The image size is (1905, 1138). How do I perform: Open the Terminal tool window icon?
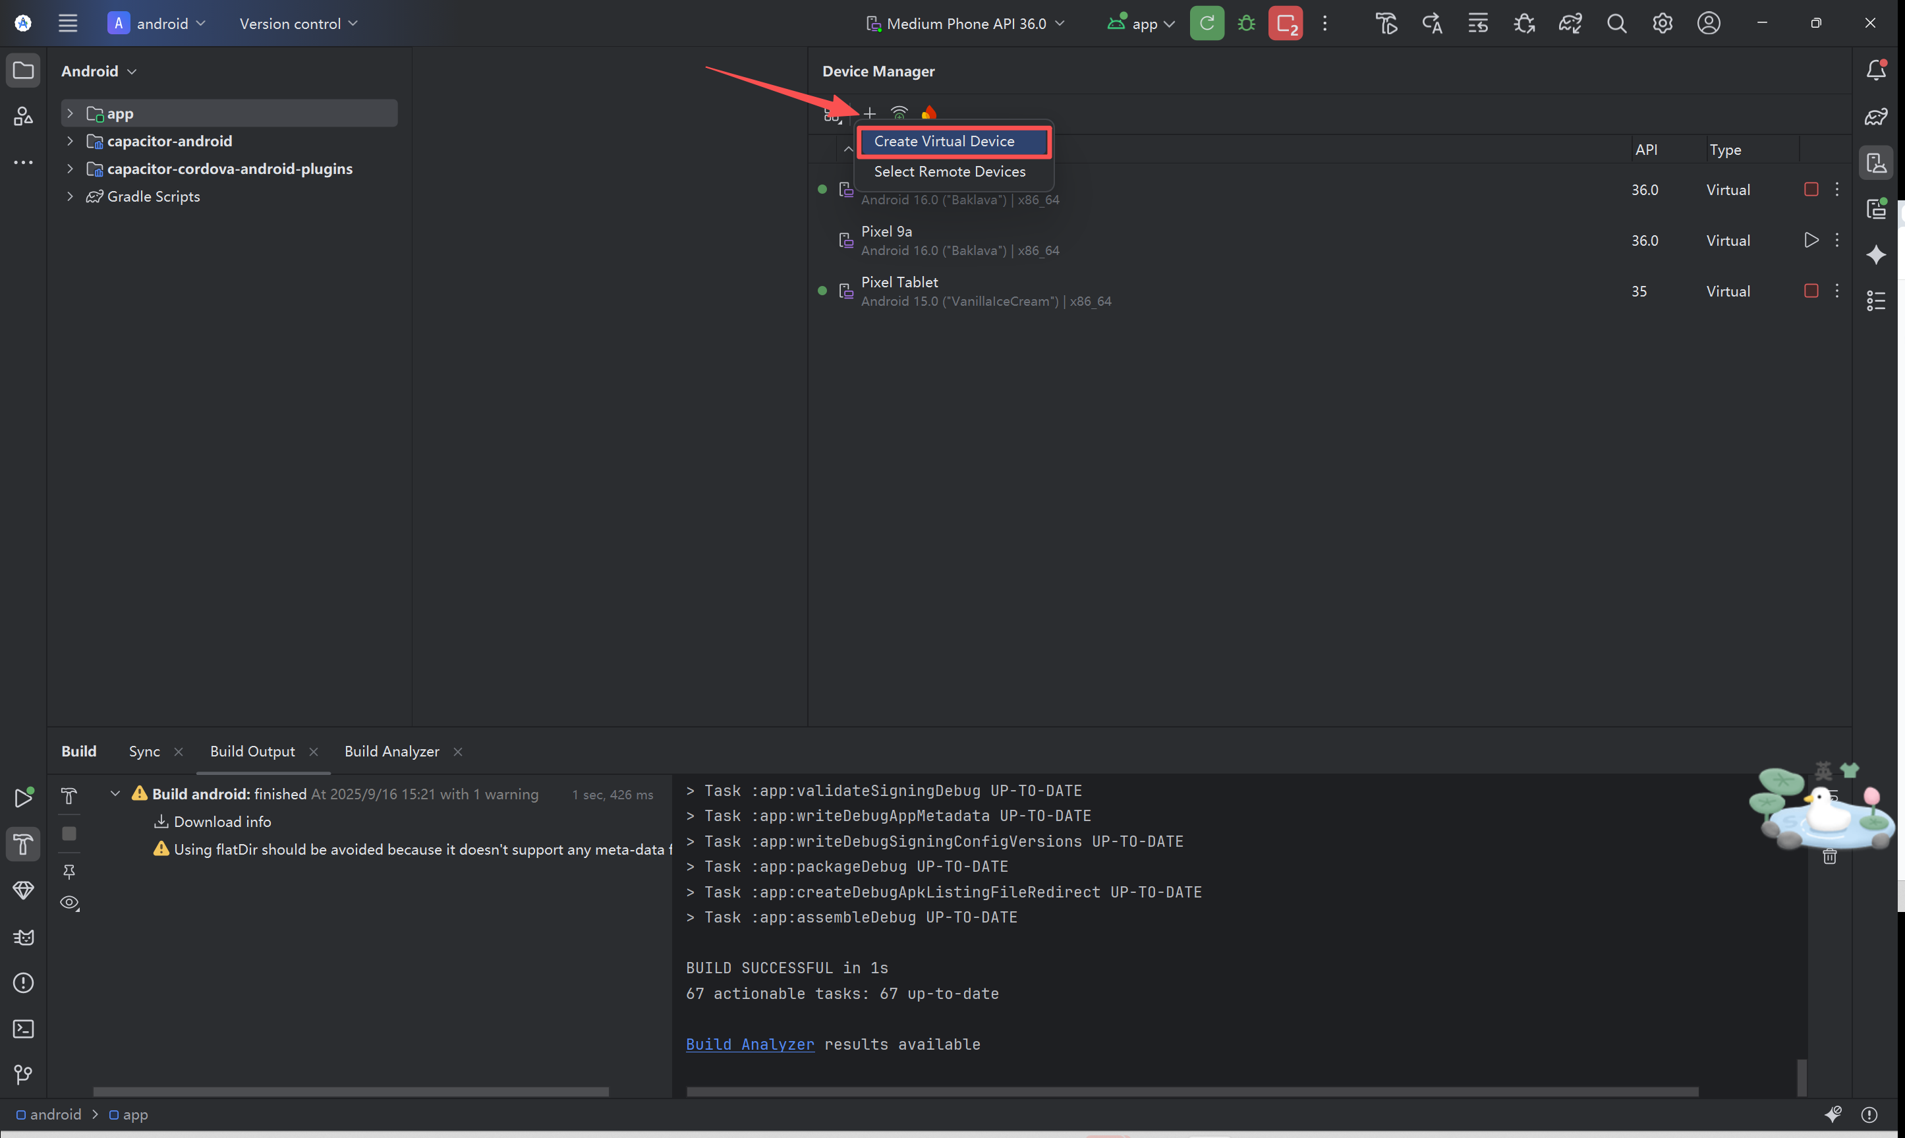[23, 1029]
